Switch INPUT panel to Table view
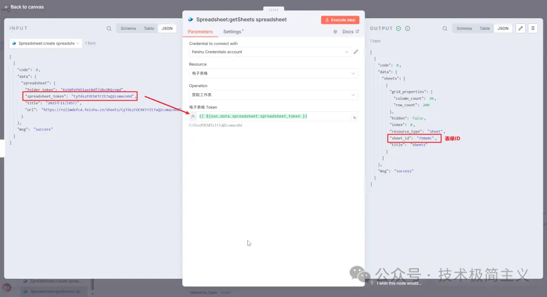This screenshot has height=297, width=547. (149, 28)
